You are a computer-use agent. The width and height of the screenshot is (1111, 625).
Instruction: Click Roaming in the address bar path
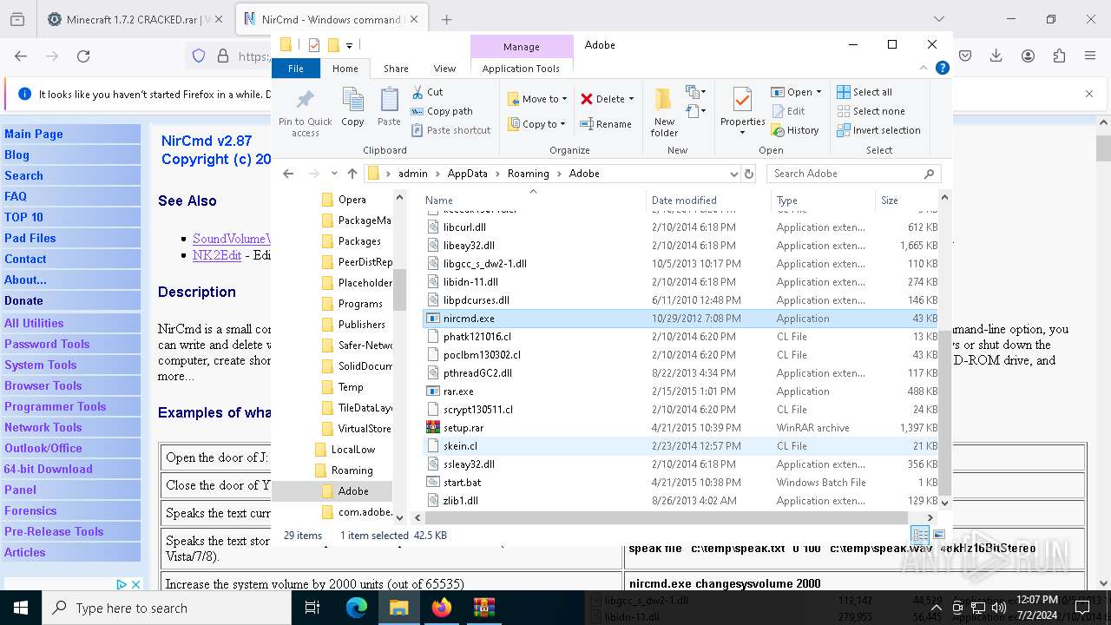529,174
